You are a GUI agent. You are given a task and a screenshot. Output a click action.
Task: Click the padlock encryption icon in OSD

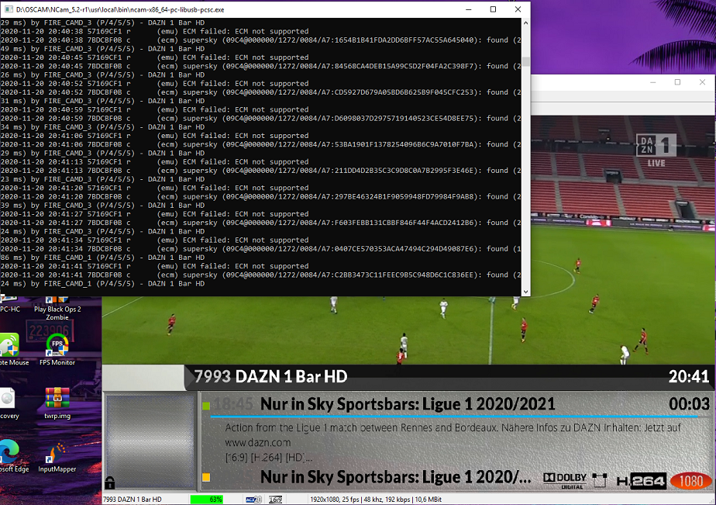[x=109, y=483]
